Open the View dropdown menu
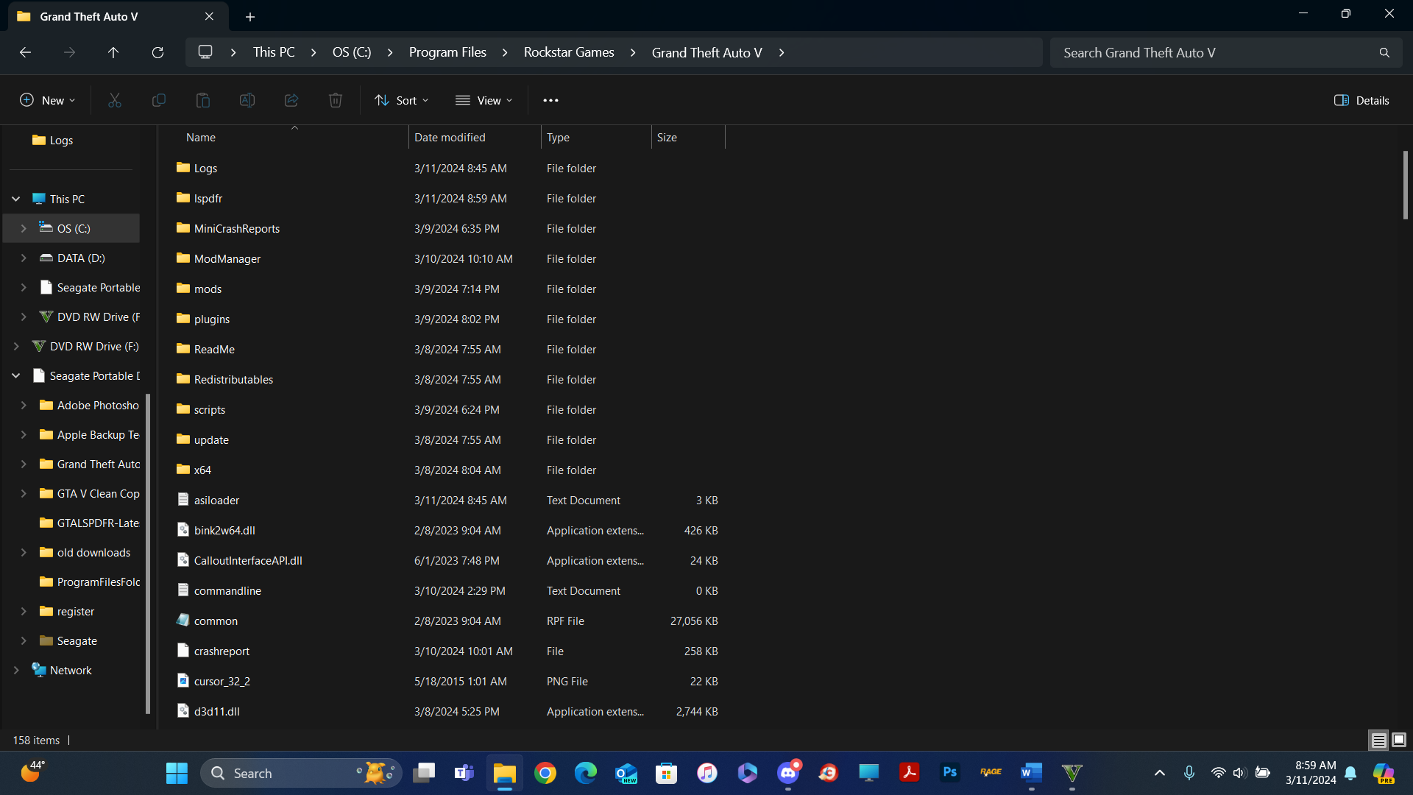Screen dimensions: 1413x795 tap(484, 100)
